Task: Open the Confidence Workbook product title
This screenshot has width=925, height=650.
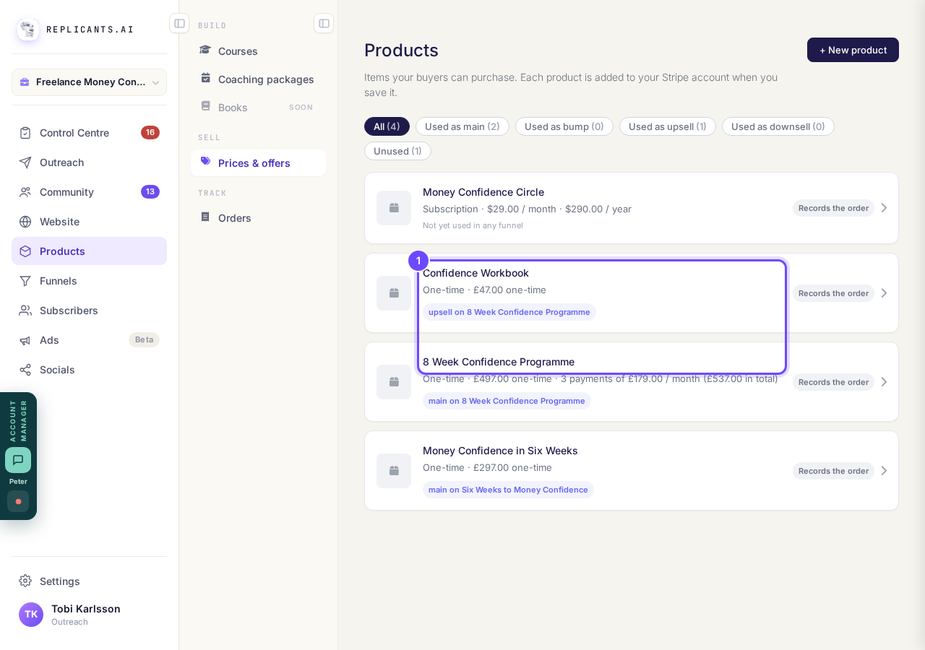Action: click(476, 273)
